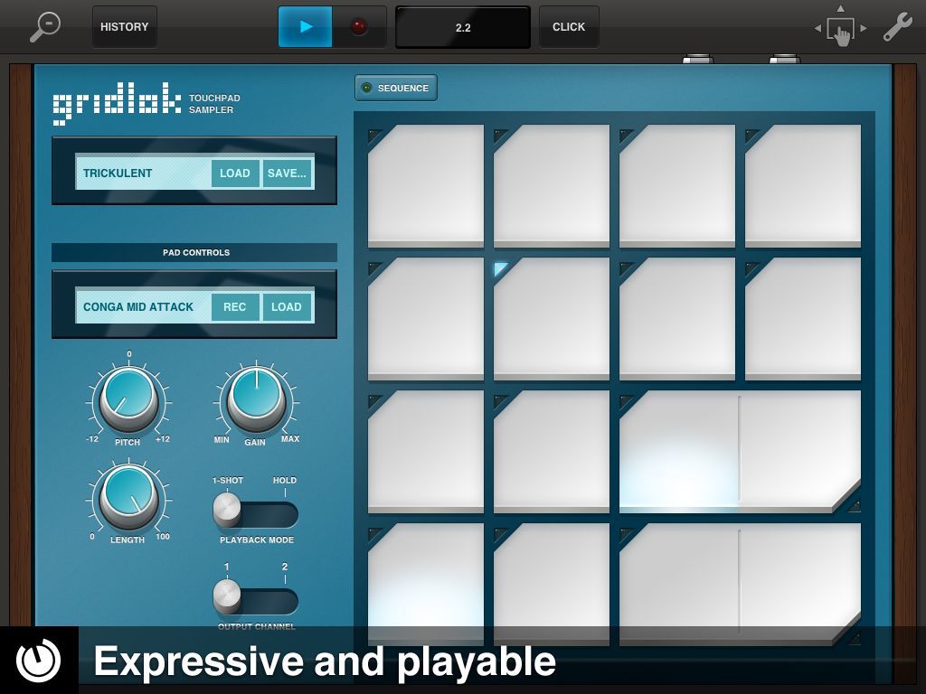This screenshot has width=926, height=694.
Task: Click LOAD next to TRICKULENT preset
Action: tap(235, 173)
